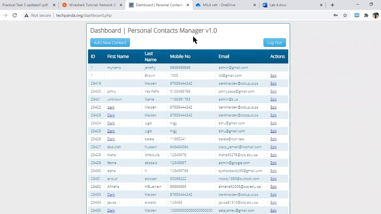
Task: Close the Lab 4.docx tab
Action: tap(321, 5)
